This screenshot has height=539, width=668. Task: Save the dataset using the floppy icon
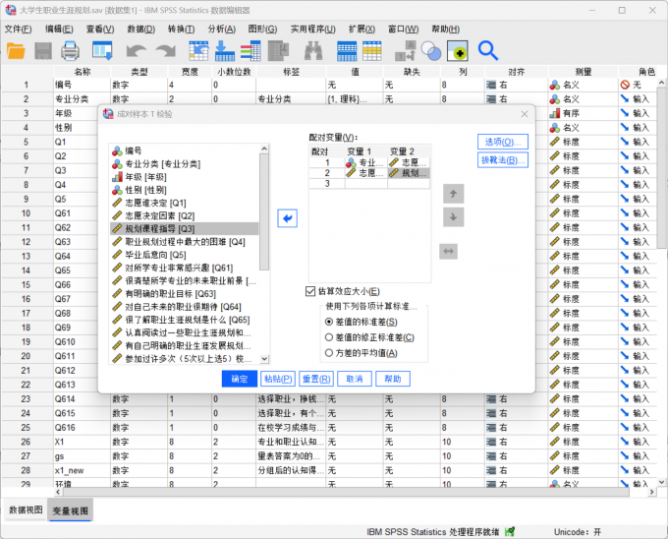click(x=43, y=51)
